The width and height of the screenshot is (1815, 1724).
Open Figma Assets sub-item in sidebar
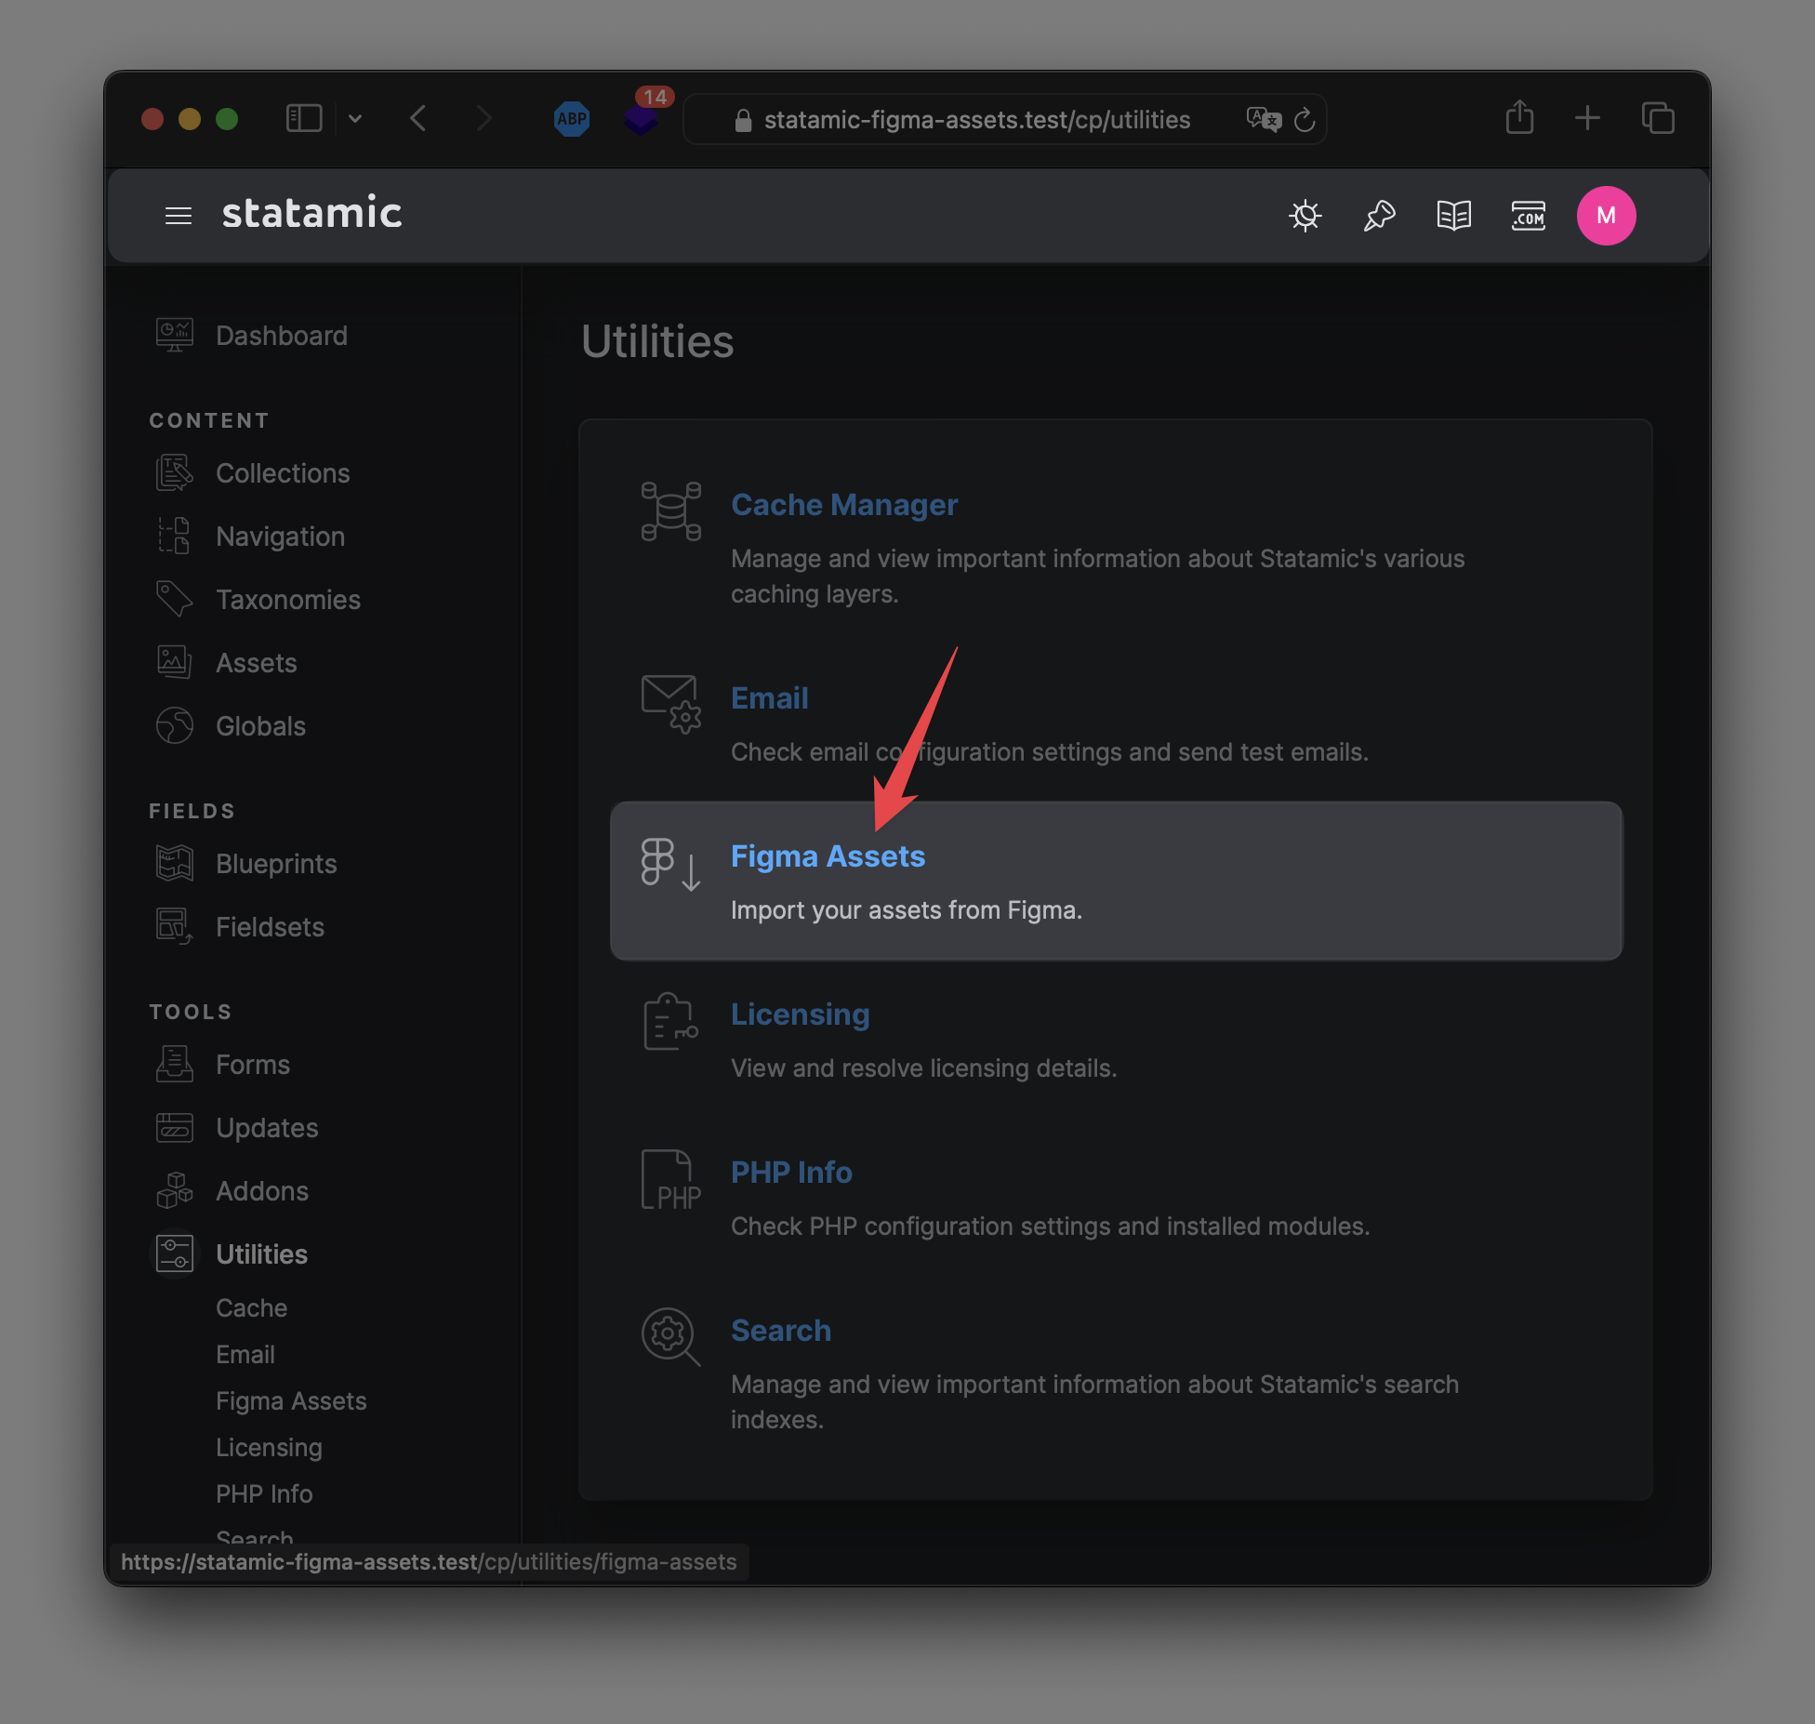pos(291,1401)
